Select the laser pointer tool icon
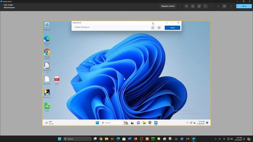The width and height of the screenshot is (253, 142). [x=186, y=6]
